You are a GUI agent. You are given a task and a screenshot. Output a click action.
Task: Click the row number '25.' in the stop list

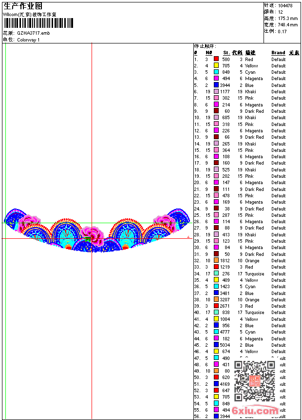pos(197,215)
